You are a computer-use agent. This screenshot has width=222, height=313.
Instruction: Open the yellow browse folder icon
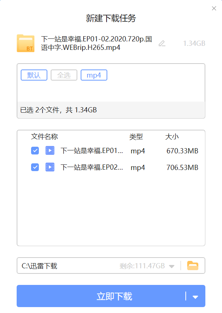pos(193,266)
